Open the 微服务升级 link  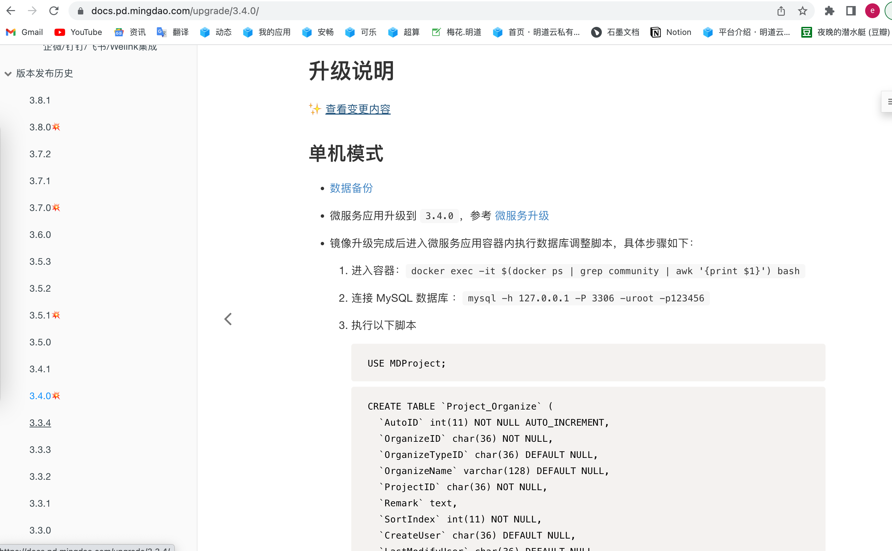click(522, 216)
